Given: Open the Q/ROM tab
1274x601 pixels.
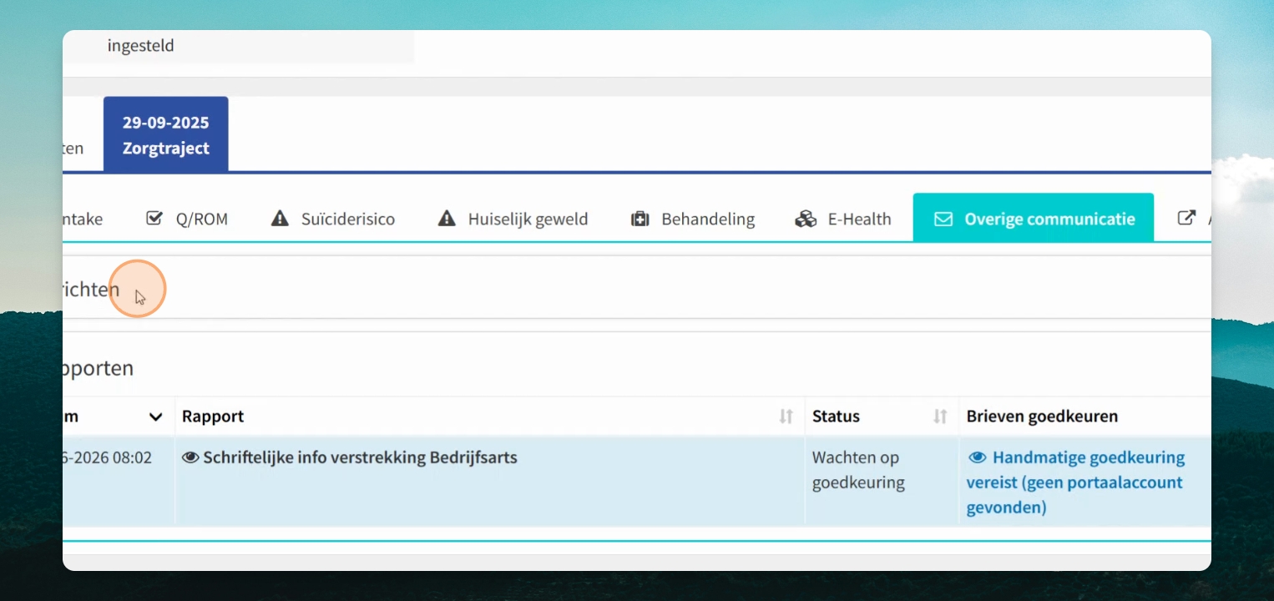Looking at the screenshot, I should [187, 219].
